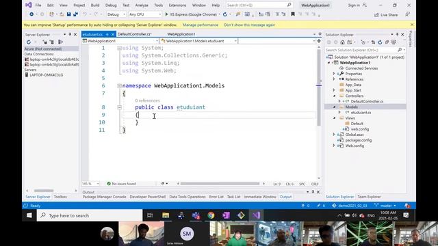Switch to the Package Manager Console tab
The image size is (438, 246).
click(104, 197)
